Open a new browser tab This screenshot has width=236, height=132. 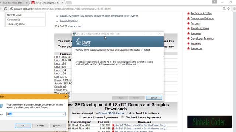[69, 3]
